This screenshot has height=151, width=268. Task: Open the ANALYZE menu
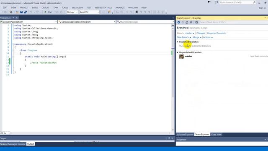click(120, 8)
